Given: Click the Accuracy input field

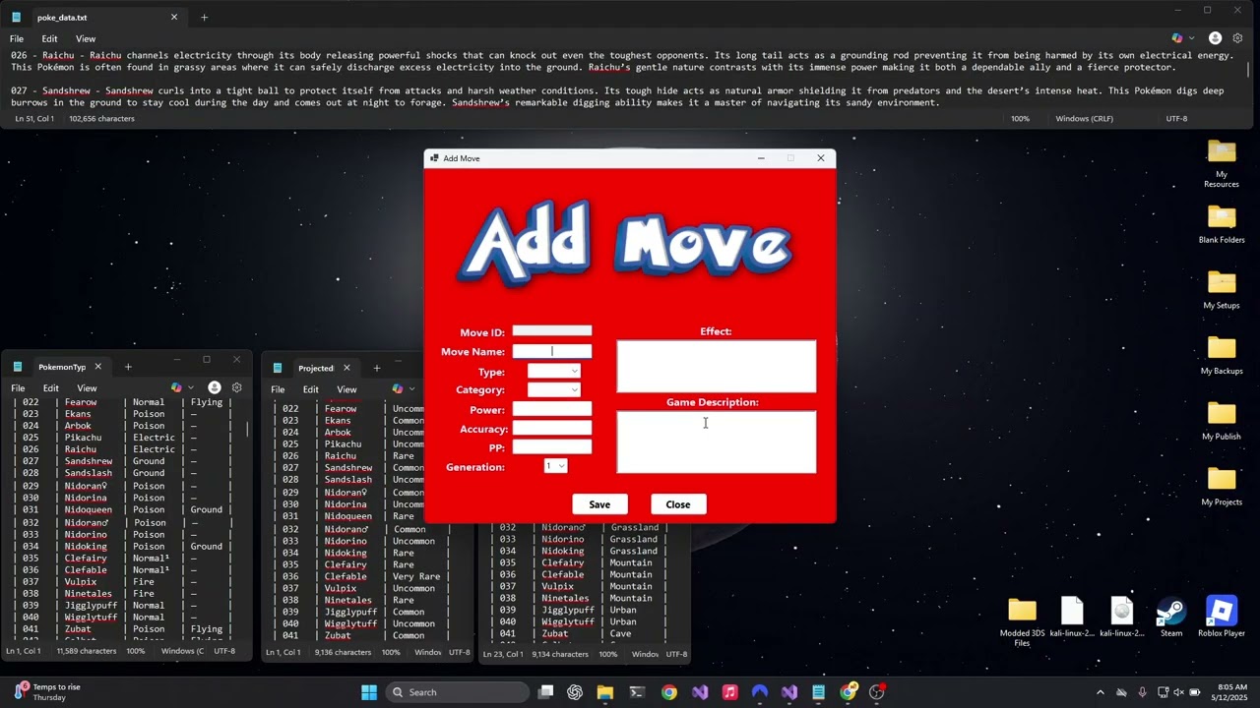Looking at the screenshot, I should (x=552, y=428).
